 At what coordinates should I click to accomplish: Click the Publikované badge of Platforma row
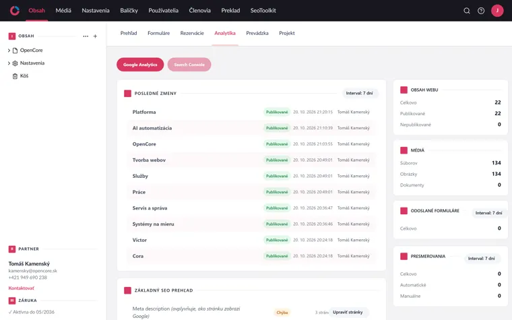[x=277, y=113]
